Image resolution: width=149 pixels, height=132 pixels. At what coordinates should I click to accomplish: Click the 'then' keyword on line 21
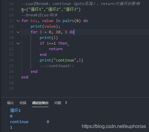coord(63,43)
